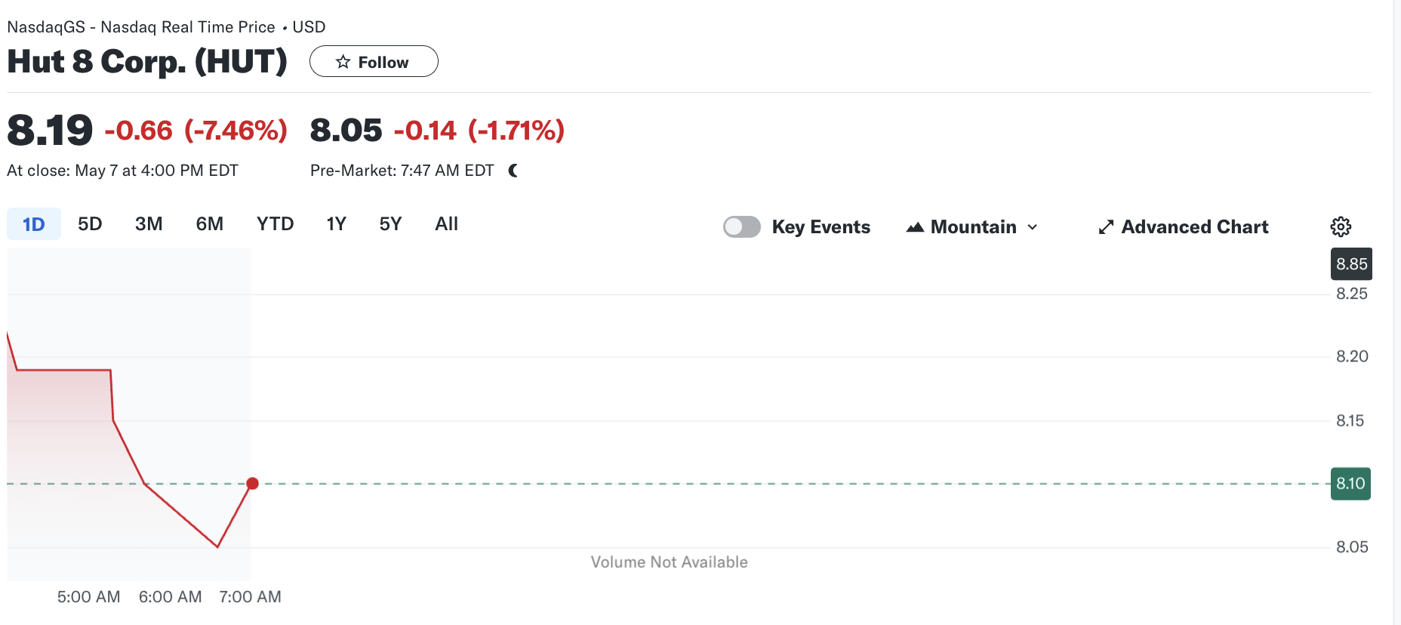Open the Advanced Chart link

tap(1194, 227)
